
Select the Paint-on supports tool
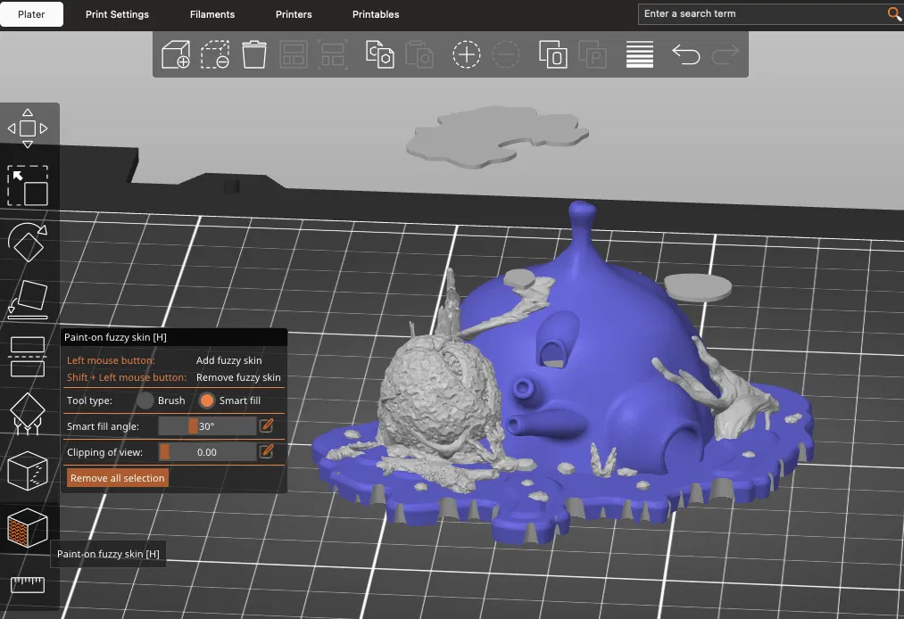point(28,413)
